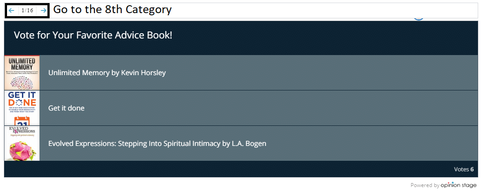The image size is (483, 194).
Task: Click the 'Powered by' text
Action: pos(425,185)
